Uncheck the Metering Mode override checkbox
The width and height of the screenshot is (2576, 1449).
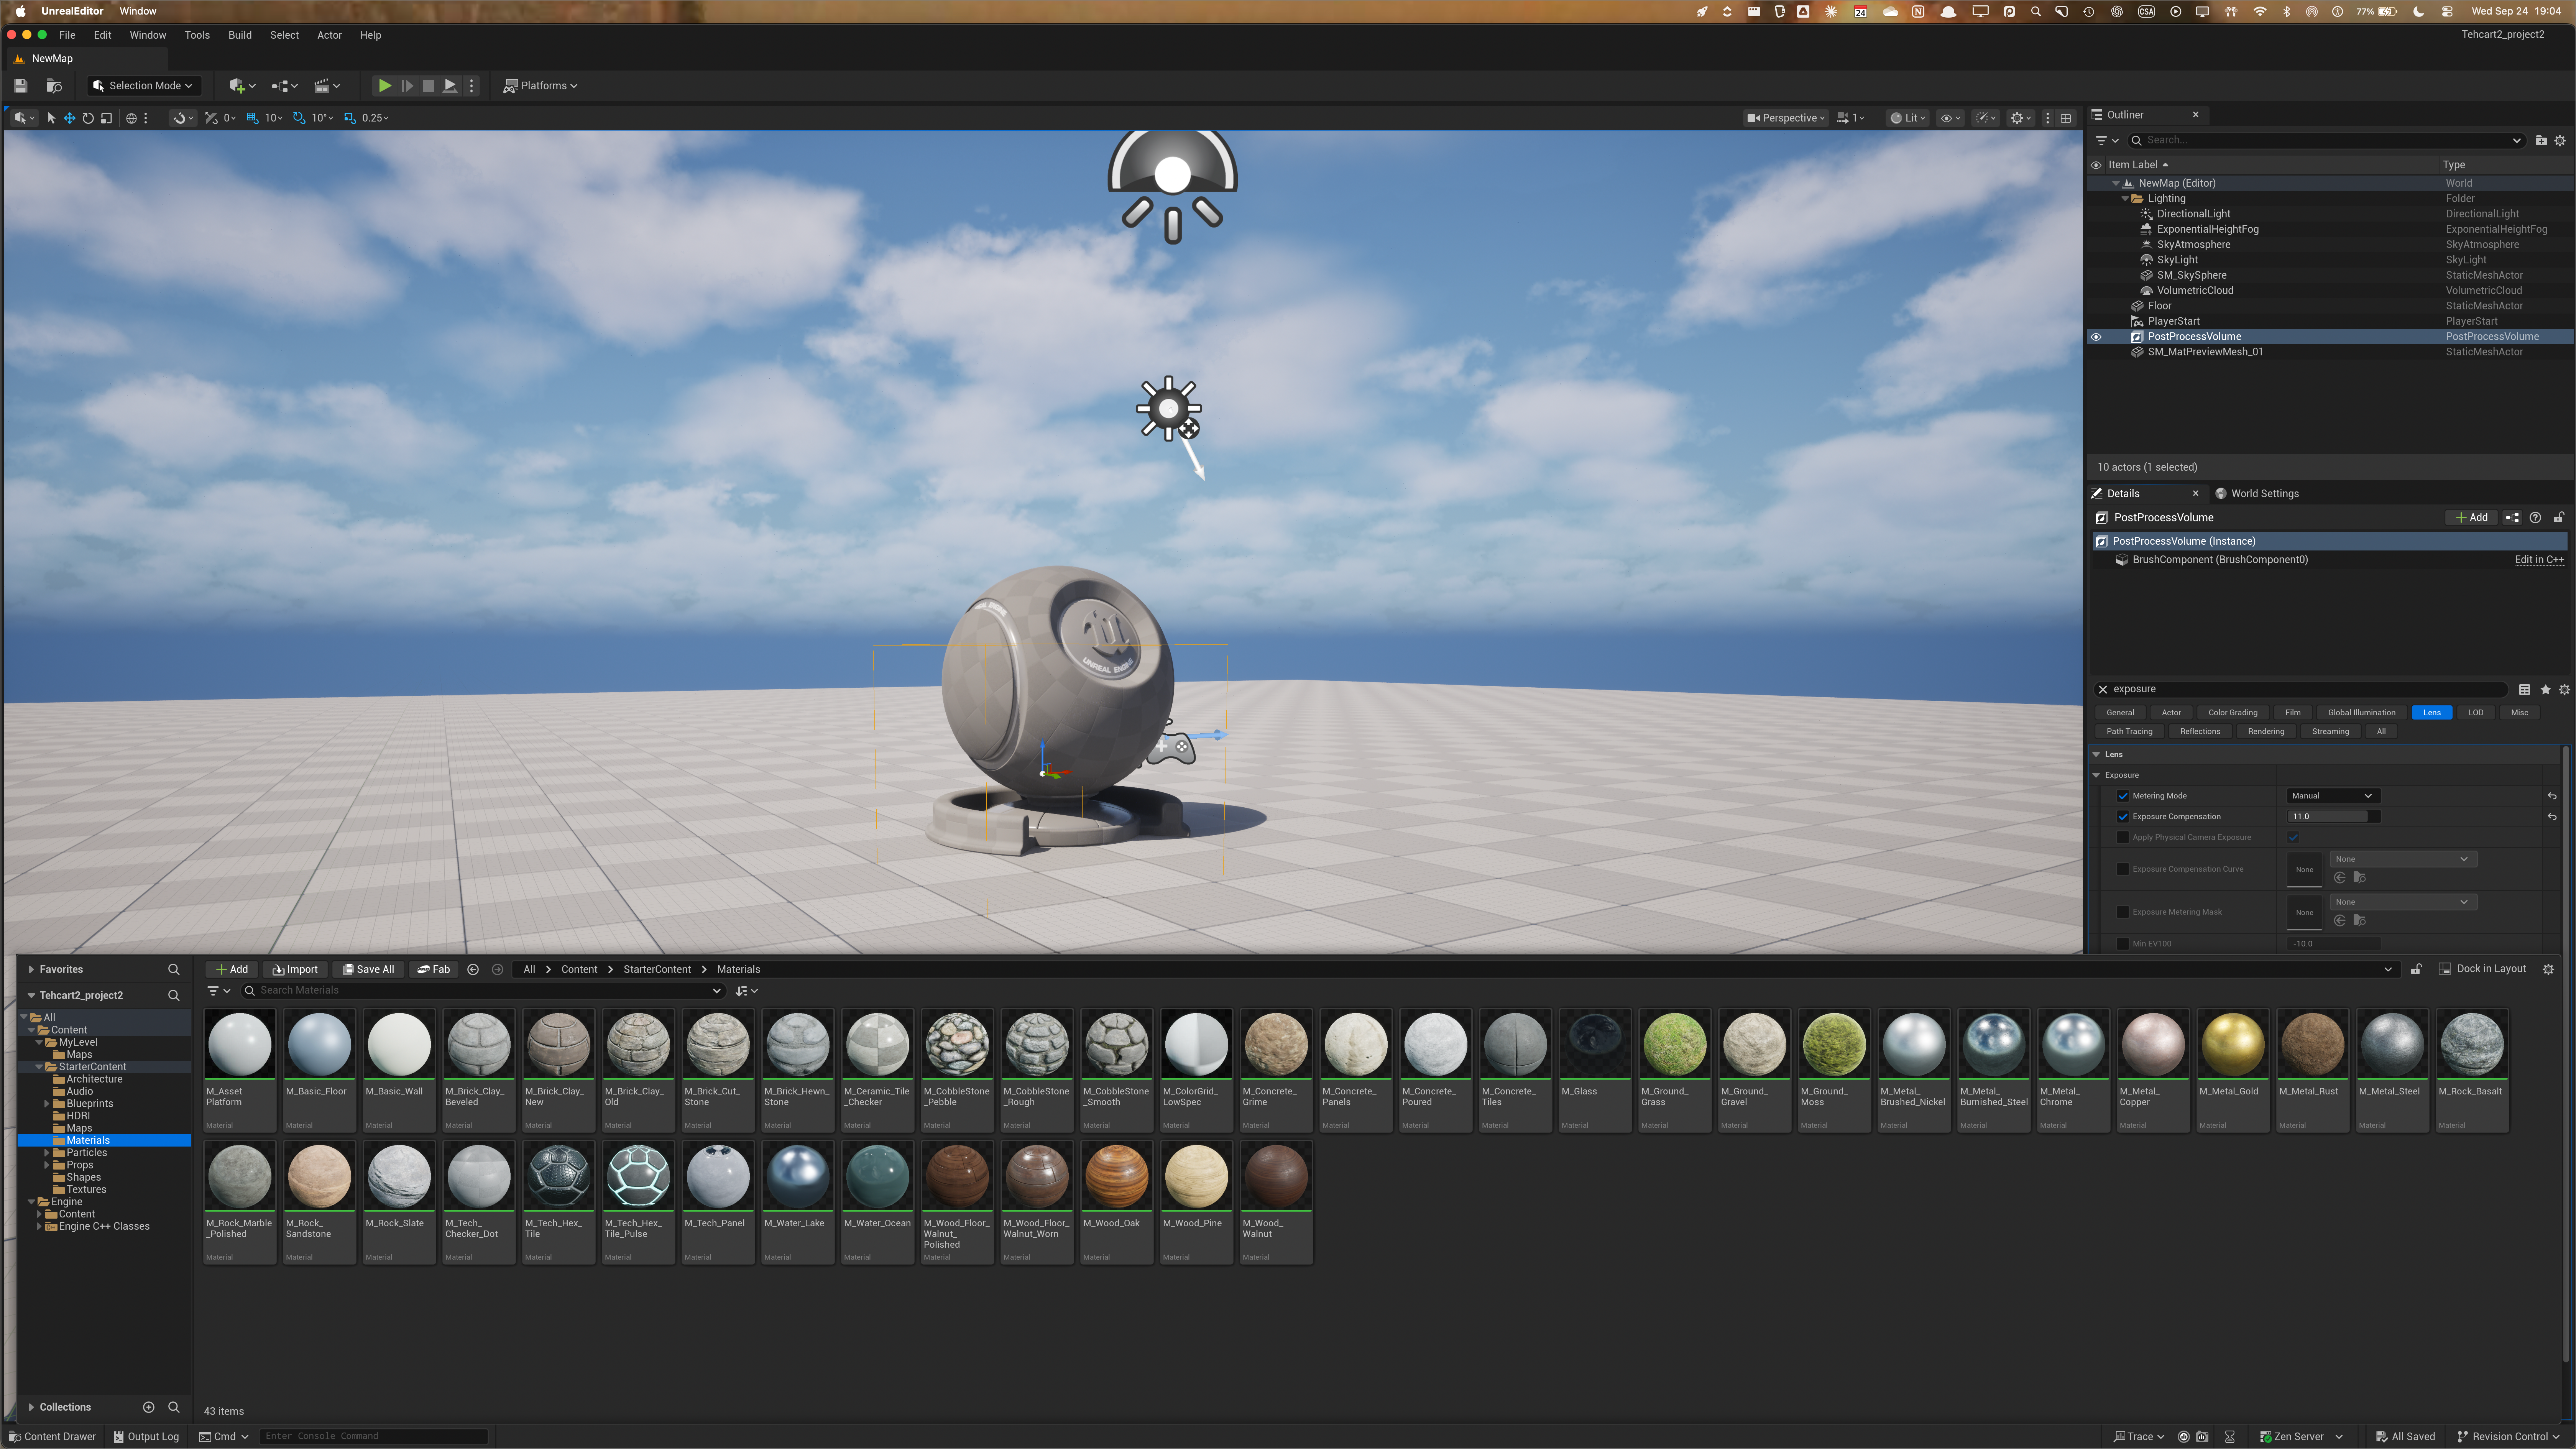(x=2123, y=797)
